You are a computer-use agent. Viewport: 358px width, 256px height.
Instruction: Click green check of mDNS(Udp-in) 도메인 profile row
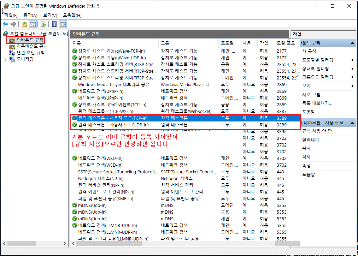click(75, 205)
